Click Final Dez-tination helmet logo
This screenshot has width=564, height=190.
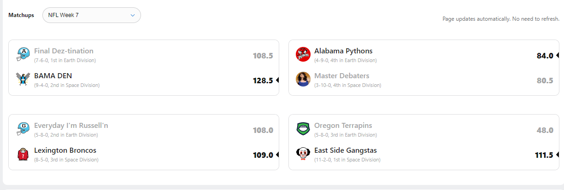coord(23,54)
